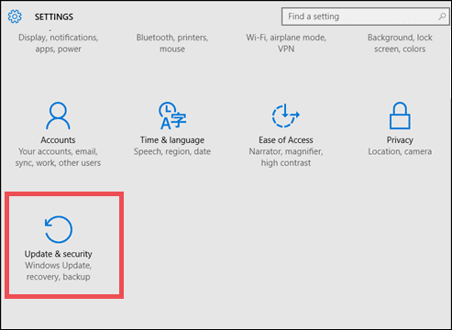
Task: Open the Update & security circular-arrow icon
Action: (x=58, y=229)
